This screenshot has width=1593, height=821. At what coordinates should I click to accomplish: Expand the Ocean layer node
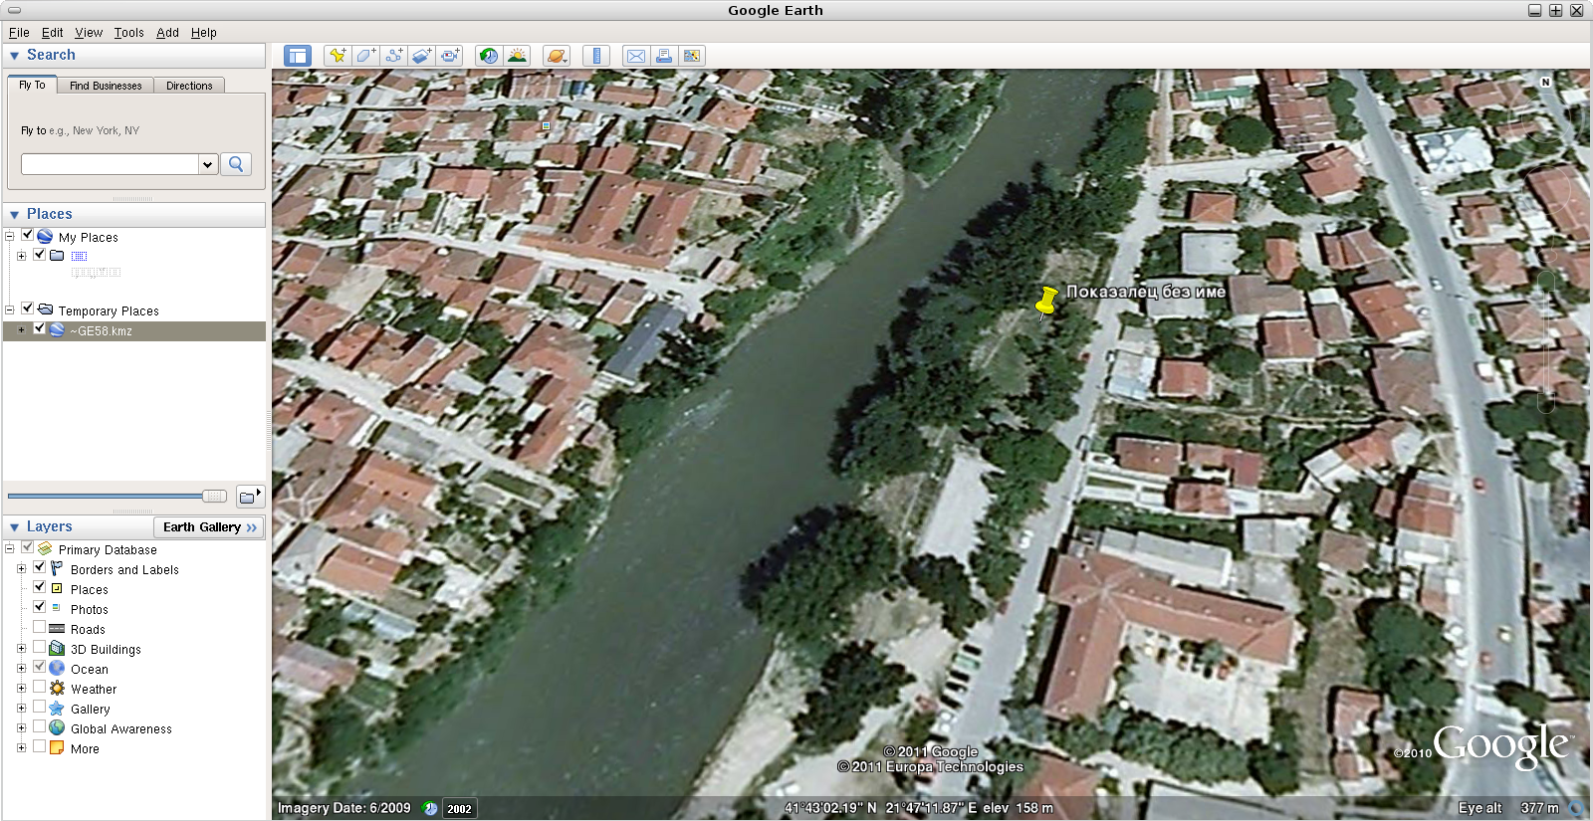pyautogui.click(x=21, y=669)
